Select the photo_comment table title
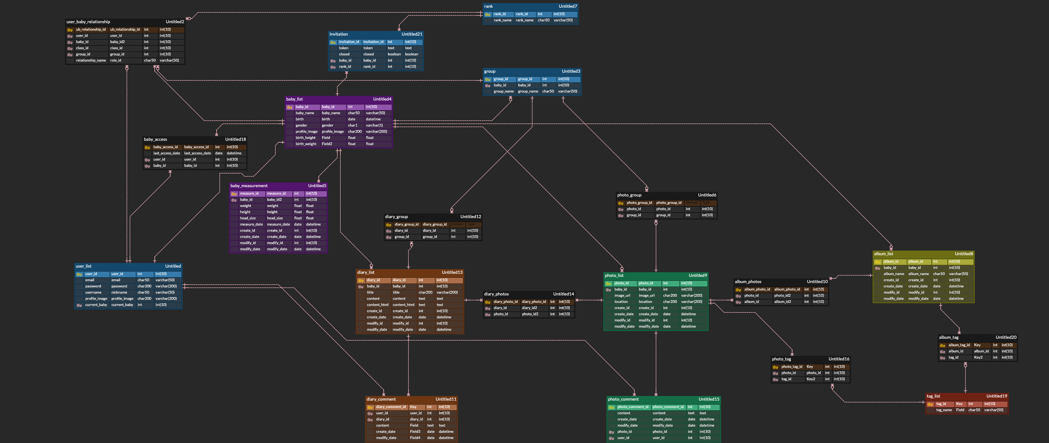This screenshot has height=443, width=1049. 623,399
